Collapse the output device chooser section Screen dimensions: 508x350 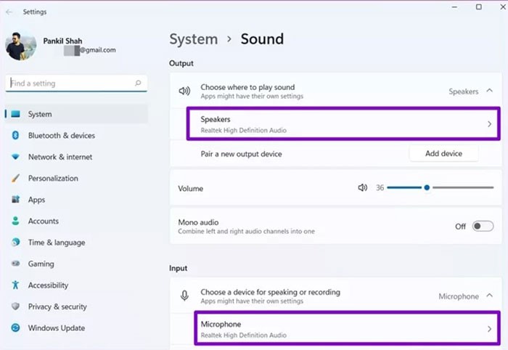pos(490,91)
